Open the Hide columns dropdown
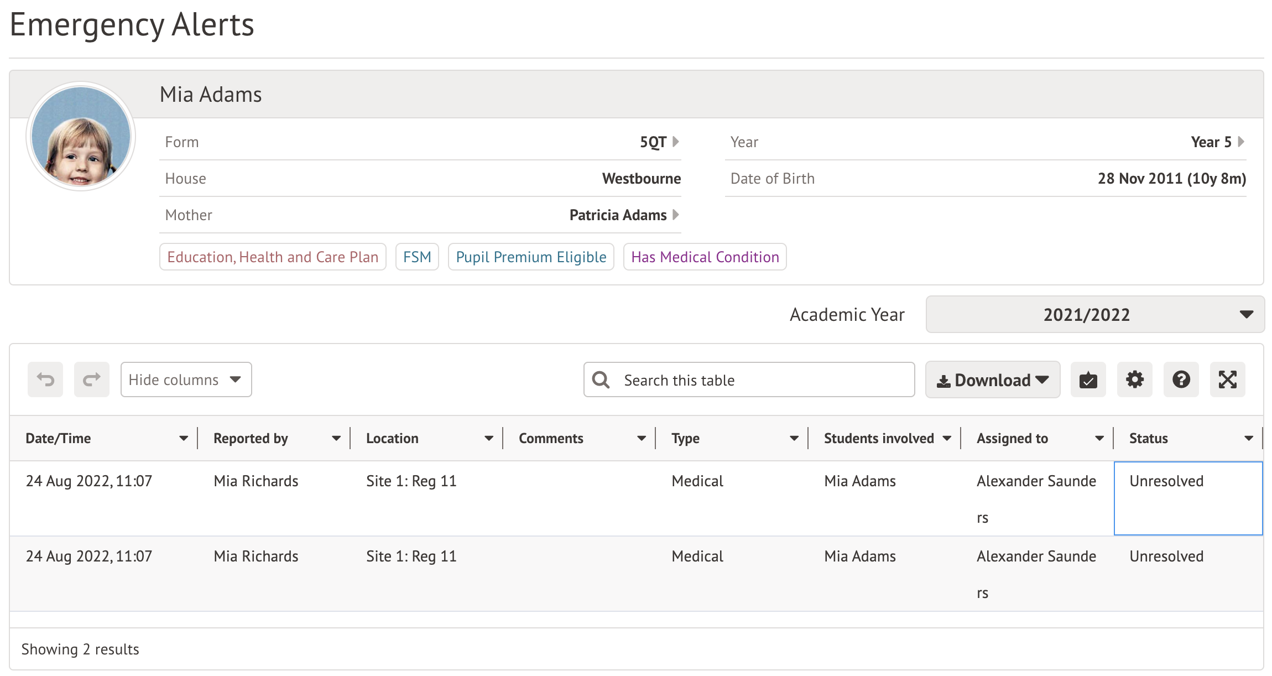 point(186,379)
